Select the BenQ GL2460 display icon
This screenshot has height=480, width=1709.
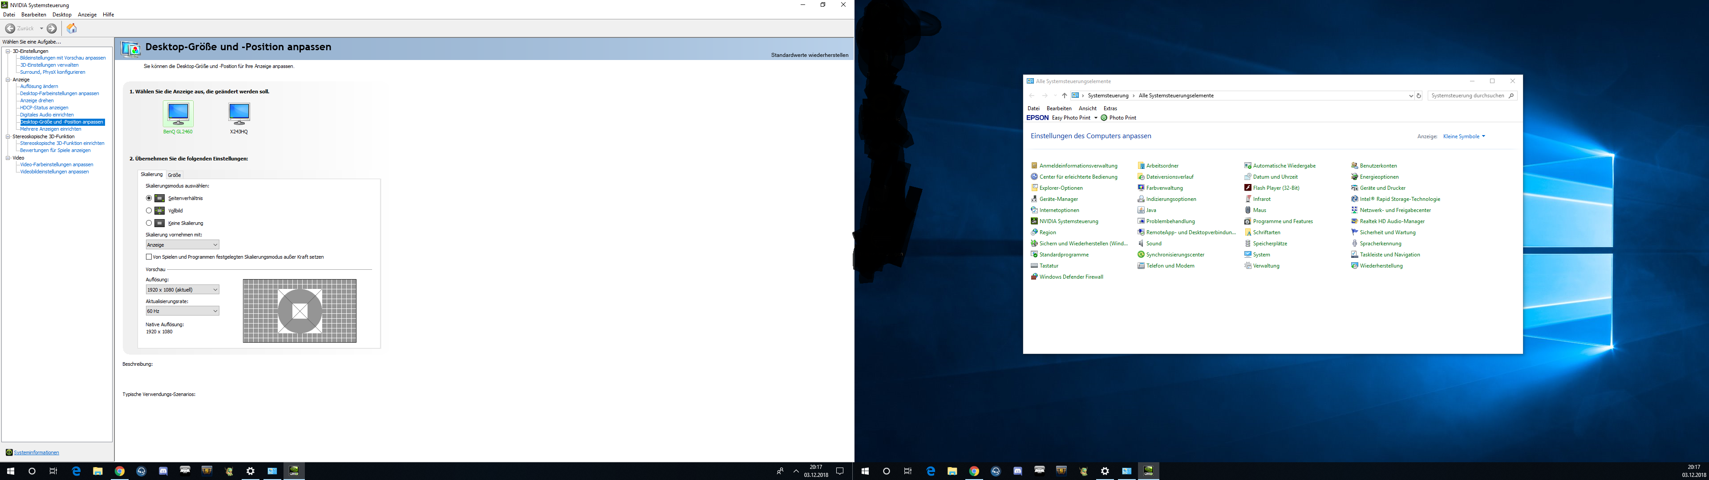pyautogui.click(x=178, y=113)
